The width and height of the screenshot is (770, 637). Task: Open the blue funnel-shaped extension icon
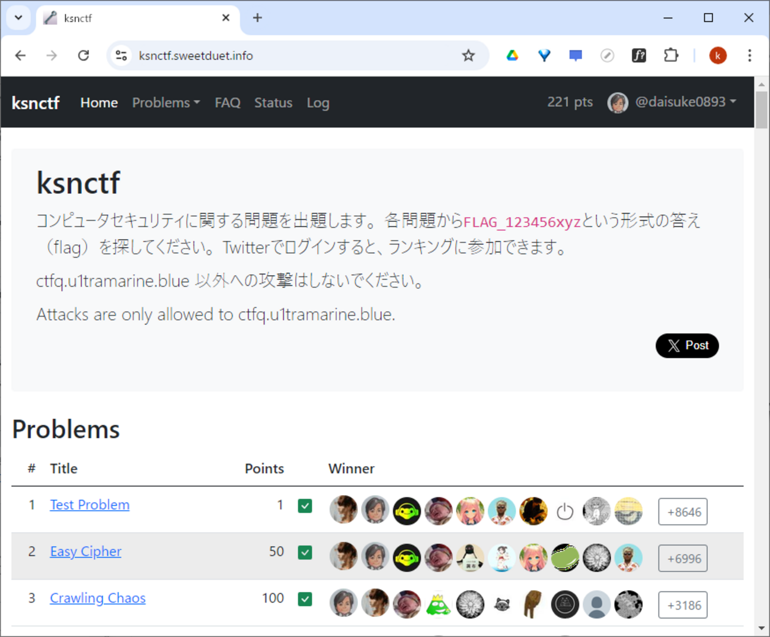tap(544, 55)
